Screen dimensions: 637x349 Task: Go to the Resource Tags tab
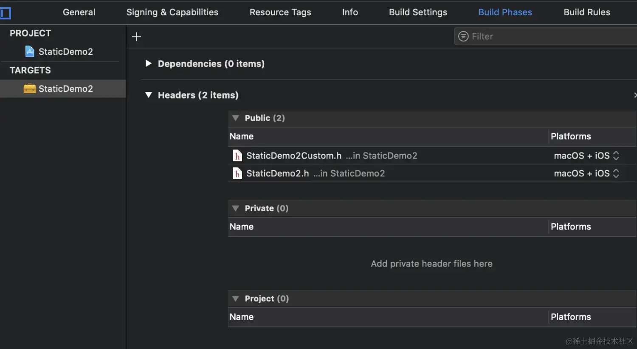coord(280,12)
